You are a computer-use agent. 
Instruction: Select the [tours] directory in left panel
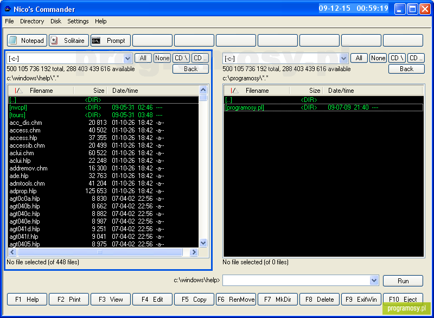104,115
